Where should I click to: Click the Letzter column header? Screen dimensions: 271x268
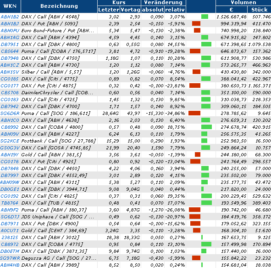click(x=109, y=10)
